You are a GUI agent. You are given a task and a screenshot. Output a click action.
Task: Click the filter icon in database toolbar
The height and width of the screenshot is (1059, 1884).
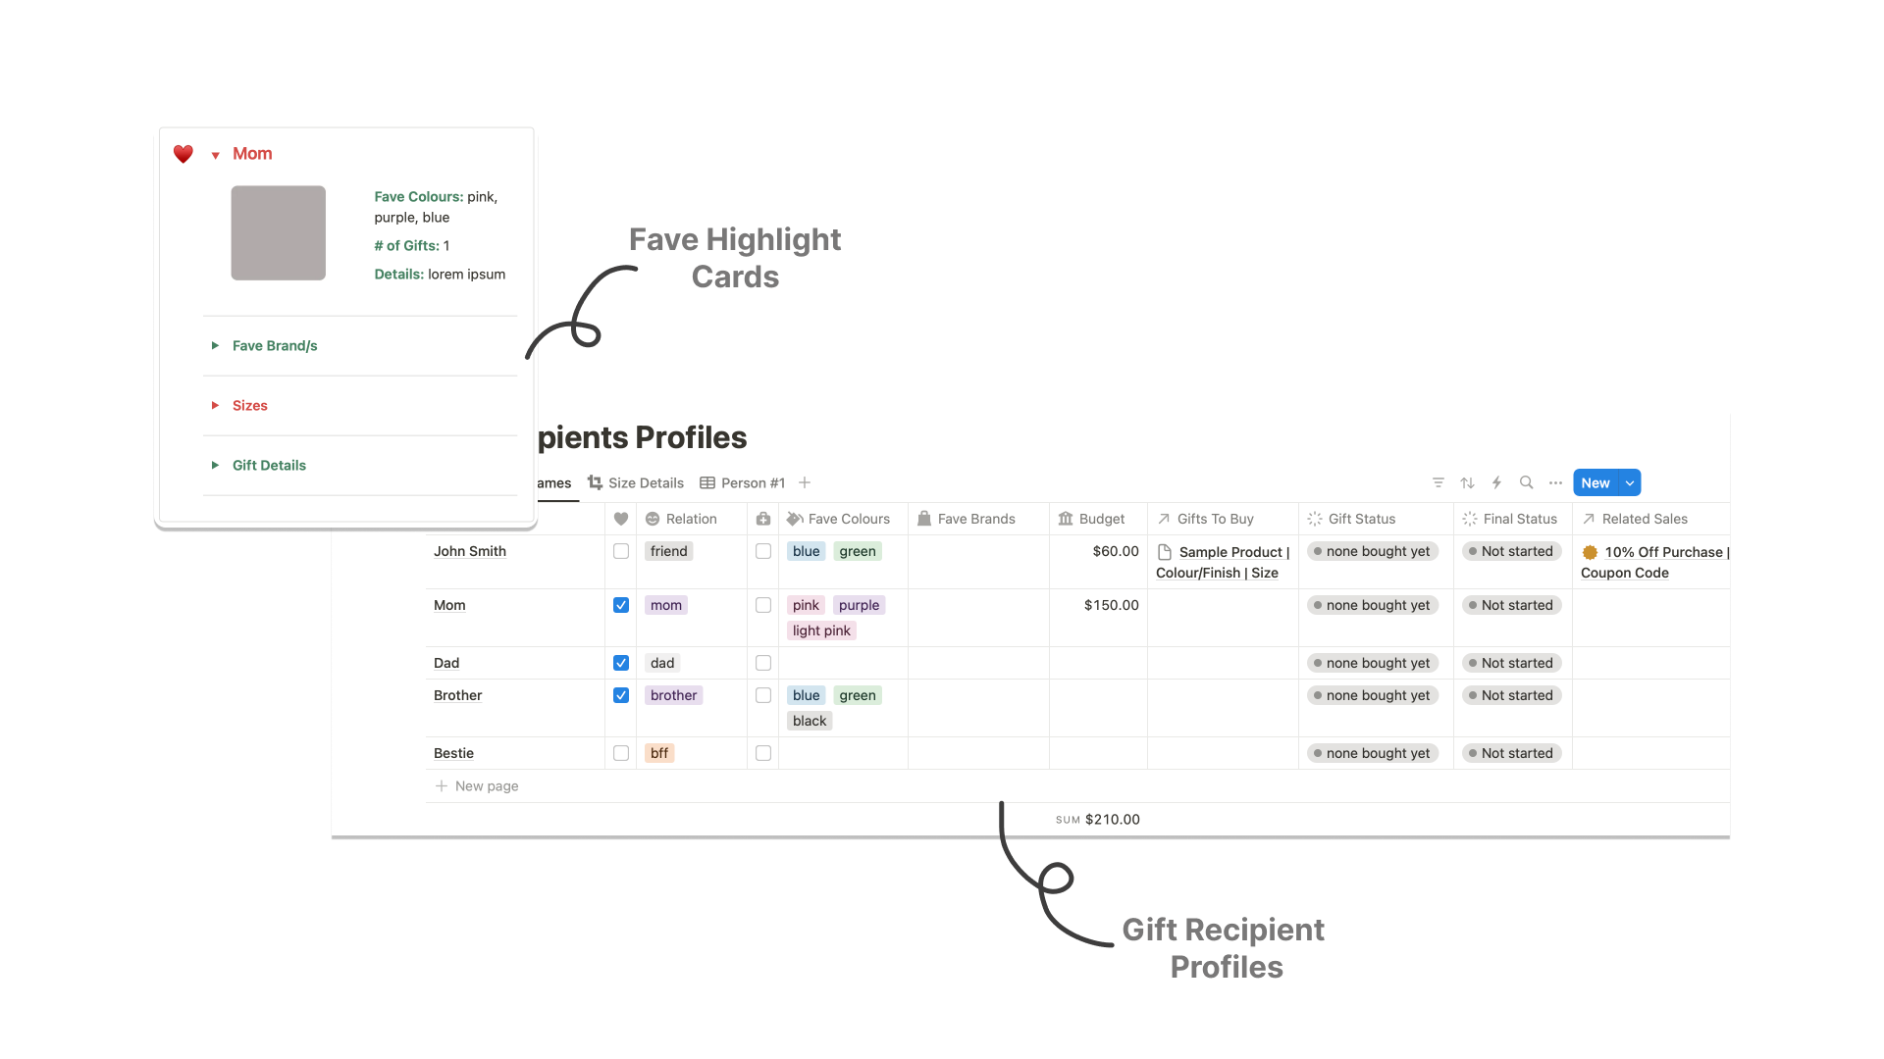pos(1440,482)
